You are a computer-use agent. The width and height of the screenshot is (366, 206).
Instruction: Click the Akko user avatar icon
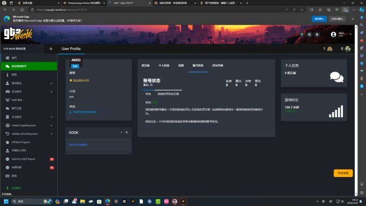334,34
